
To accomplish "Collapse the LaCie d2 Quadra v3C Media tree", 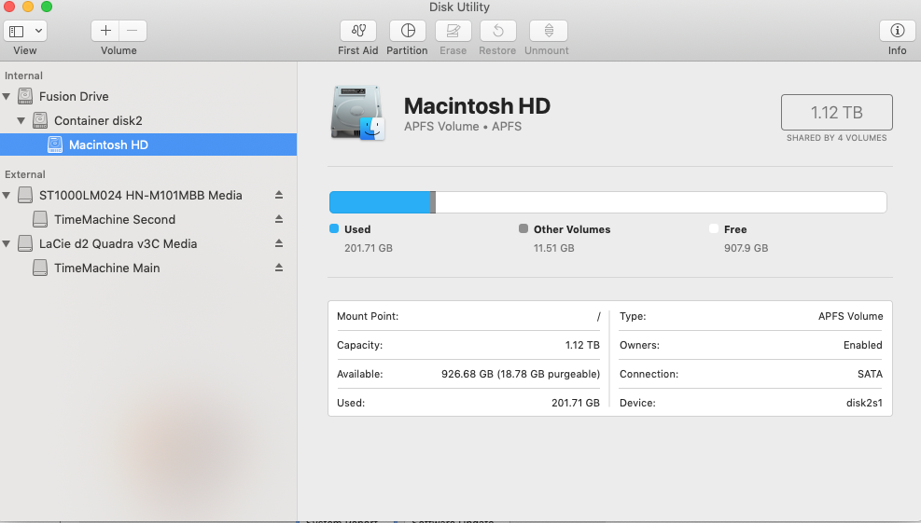I will (7, 243).
